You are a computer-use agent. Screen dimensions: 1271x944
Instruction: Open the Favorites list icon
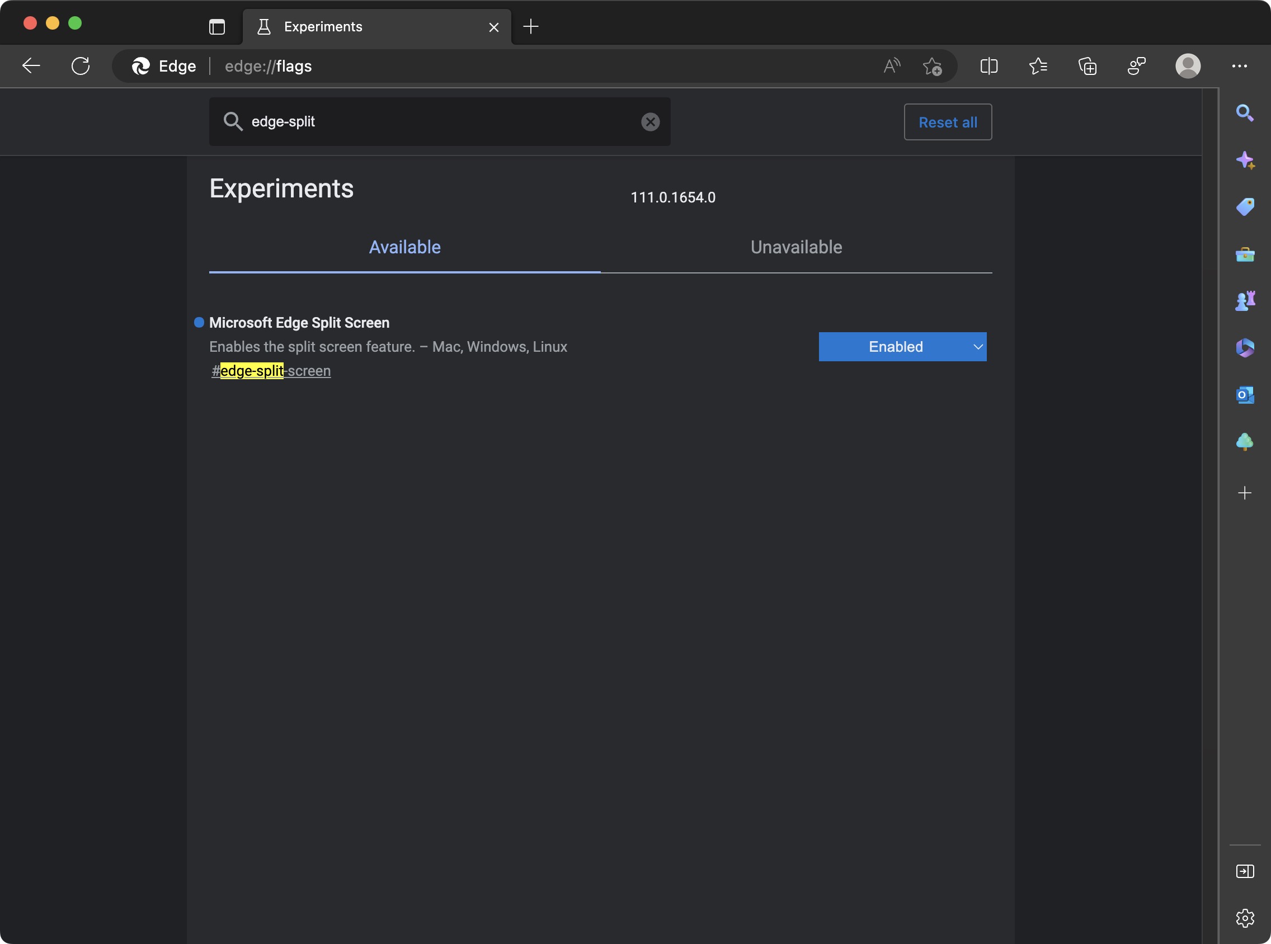tap(1038, 67)
